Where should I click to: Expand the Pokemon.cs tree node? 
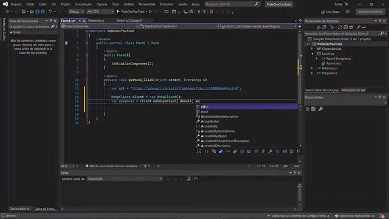coord(312,68)
